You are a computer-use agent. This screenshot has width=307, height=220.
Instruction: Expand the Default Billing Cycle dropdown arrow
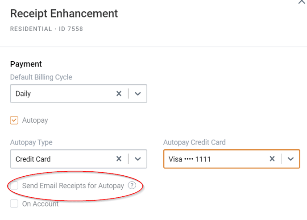pos(138,94)
